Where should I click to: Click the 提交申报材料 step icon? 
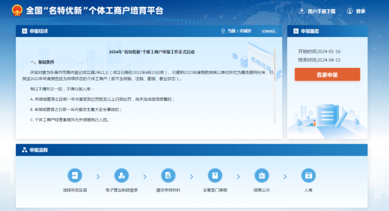168,175
